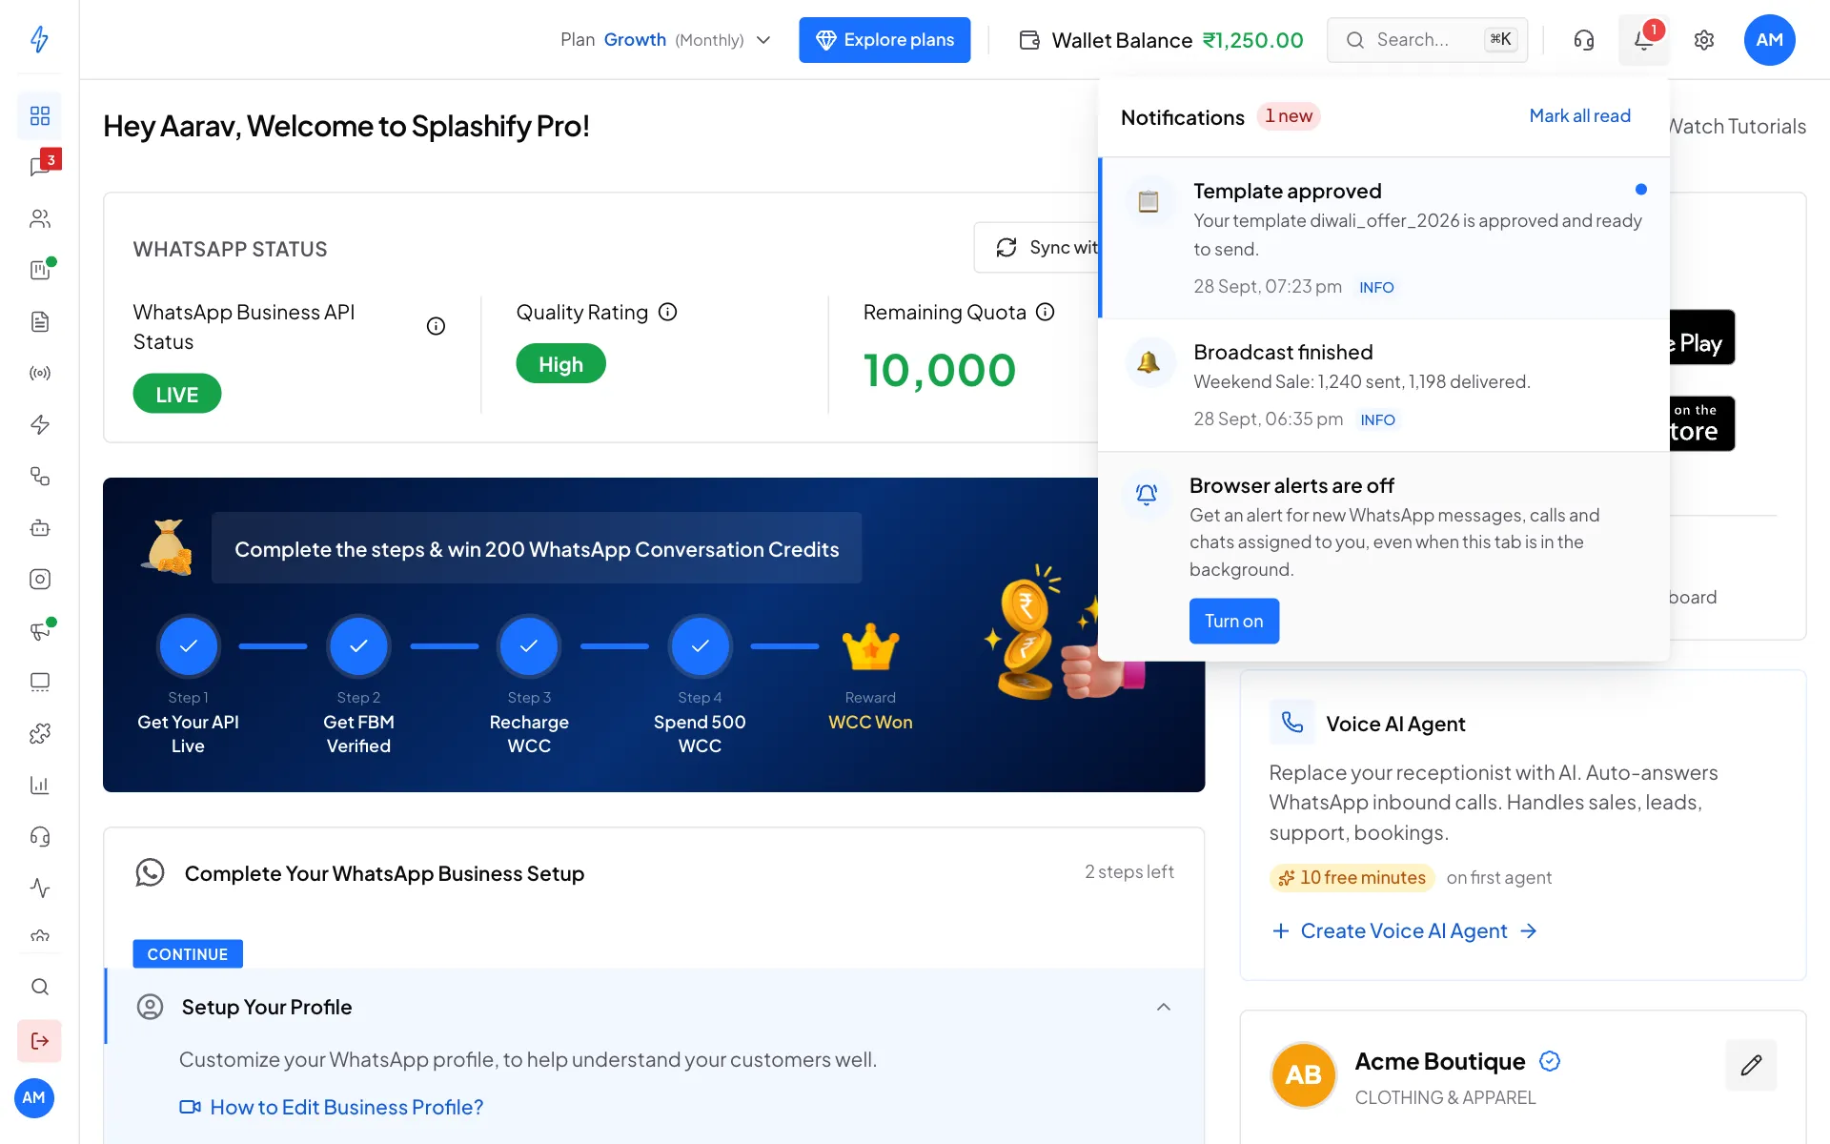Click info icon next to Remaining Quota
Viewport: 1830px width, 1144px height.
pos(1046,312)
